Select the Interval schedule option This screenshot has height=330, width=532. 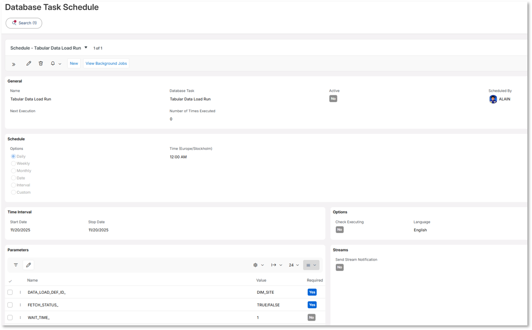[14, 185]
